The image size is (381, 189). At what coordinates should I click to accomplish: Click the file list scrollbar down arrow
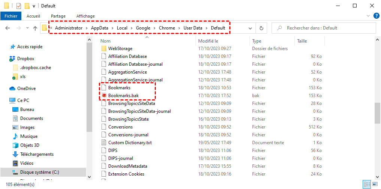pyautogui.click(x=377, y=177)
